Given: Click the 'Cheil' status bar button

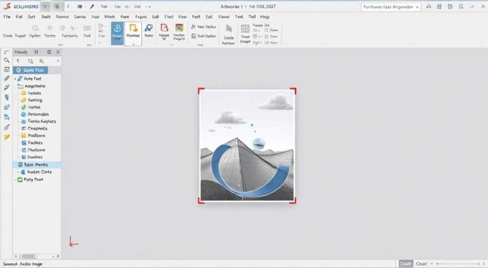Looking at the screenshot, I should click(x=421, y=264).
